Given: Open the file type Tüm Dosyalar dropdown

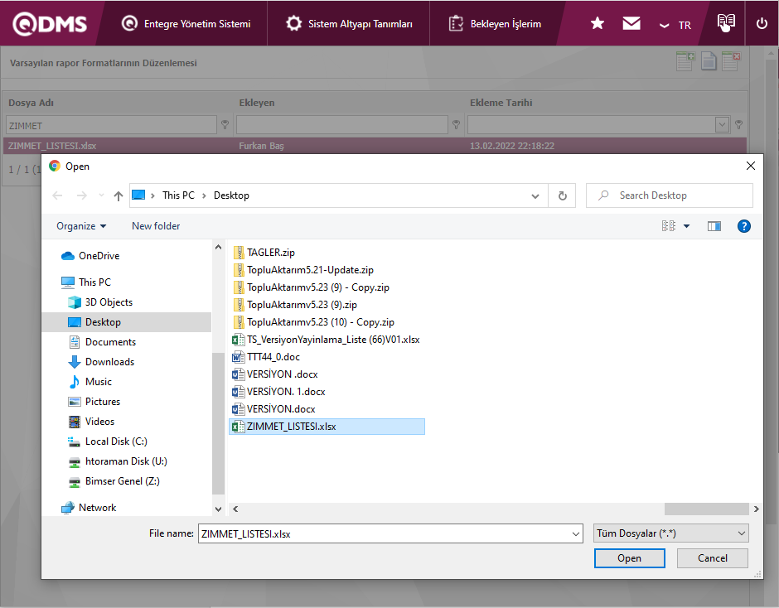Looking at the screenshot, I should click(x=670, y=533).
